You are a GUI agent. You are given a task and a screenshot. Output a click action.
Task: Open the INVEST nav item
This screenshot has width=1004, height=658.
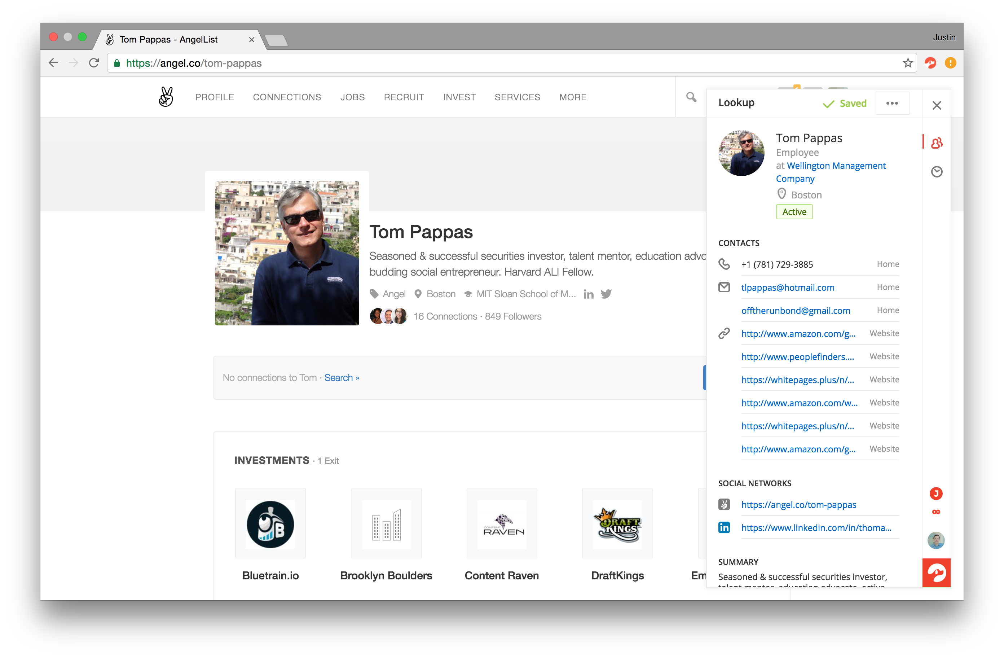[x=459, y=97]
